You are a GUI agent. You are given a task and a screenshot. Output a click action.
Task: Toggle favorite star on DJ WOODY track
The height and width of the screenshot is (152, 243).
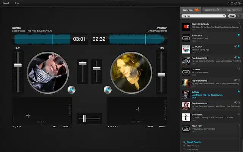tap(239, 46)
